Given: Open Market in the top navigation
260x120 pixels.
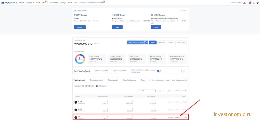Looking at the screenshot, I should [x=21, y=3].
